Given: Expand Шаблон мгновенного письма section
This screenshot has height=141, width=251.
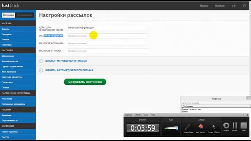Looking at the screenshot, I should pyautogui.click(x=66, y=61).
